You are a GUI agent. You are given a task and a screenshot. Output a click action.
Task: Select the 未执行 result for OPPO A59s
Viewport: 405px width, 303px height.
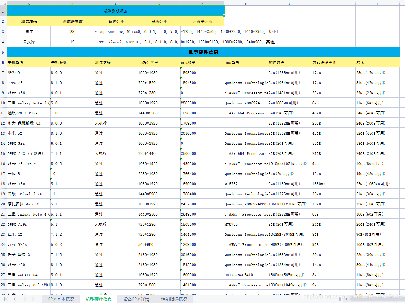116,224
